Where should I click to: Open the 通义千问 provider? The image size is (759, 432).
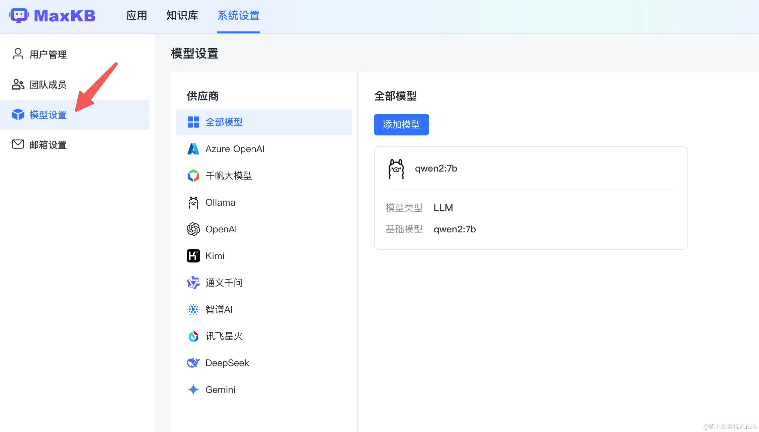point(224,283)
